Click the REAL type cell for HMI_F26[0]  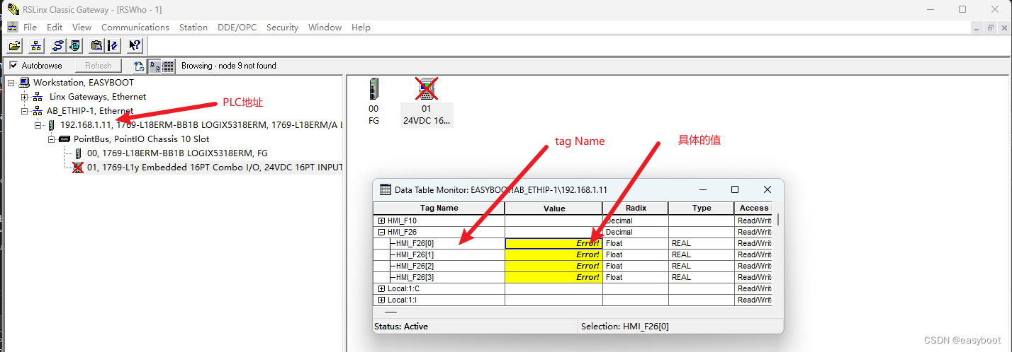click(x=701, y=243)
